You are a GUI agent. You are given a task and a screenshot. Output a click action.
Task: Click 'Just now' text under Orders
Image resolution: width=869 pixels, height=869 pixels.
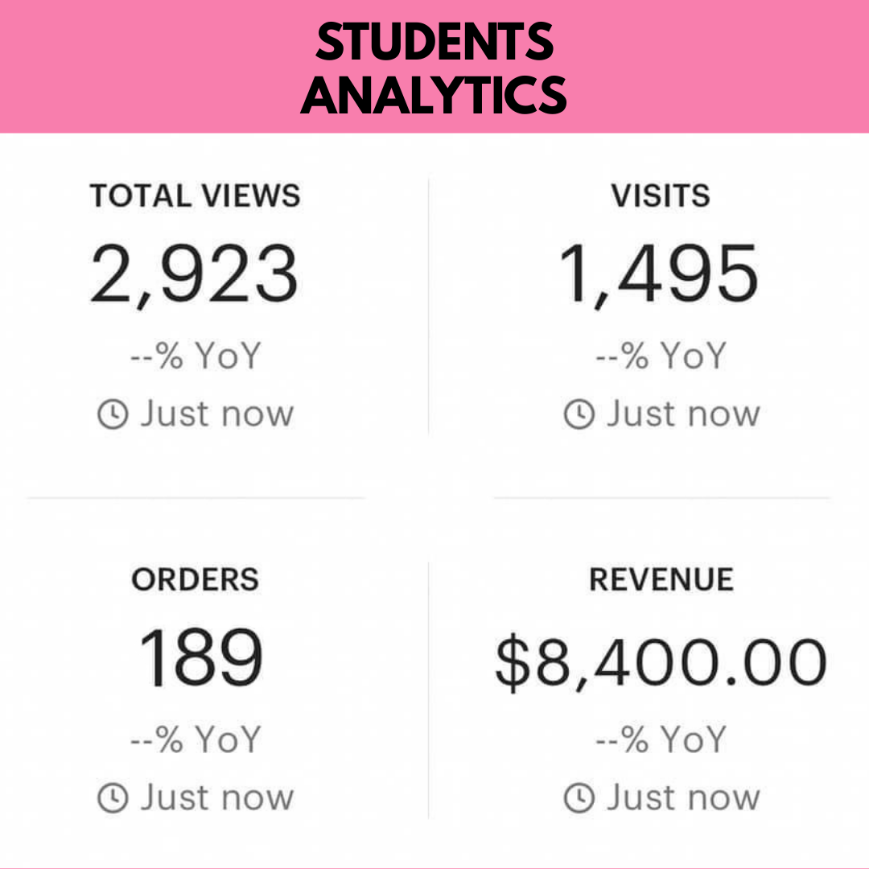(217, 798)
